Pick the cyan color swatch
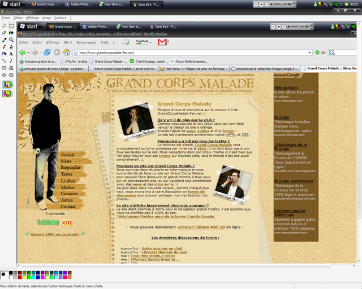The height and width of the screenshot is (289, 362). 33,277
